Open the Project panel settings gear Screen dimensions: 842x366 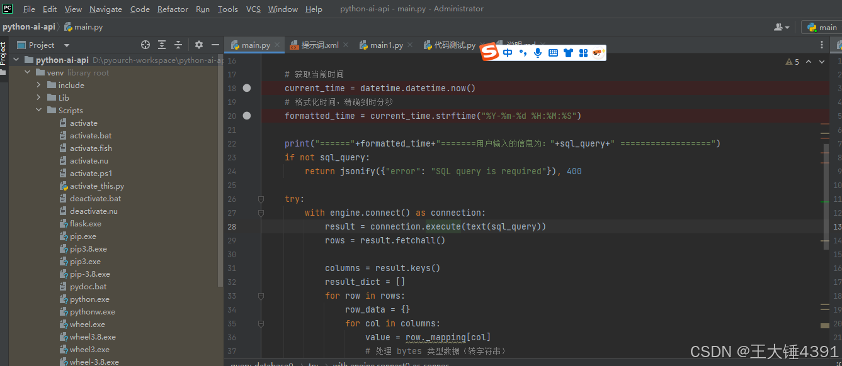[x=198, y=45]
